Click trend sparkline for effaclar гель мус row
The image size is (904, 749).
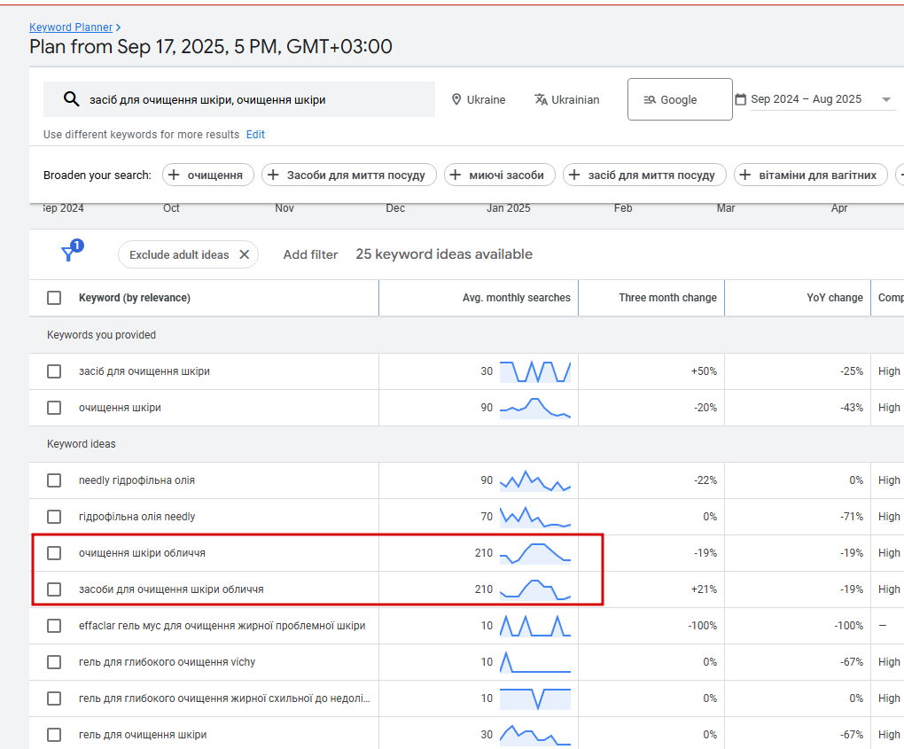click(x=535, y=626)
